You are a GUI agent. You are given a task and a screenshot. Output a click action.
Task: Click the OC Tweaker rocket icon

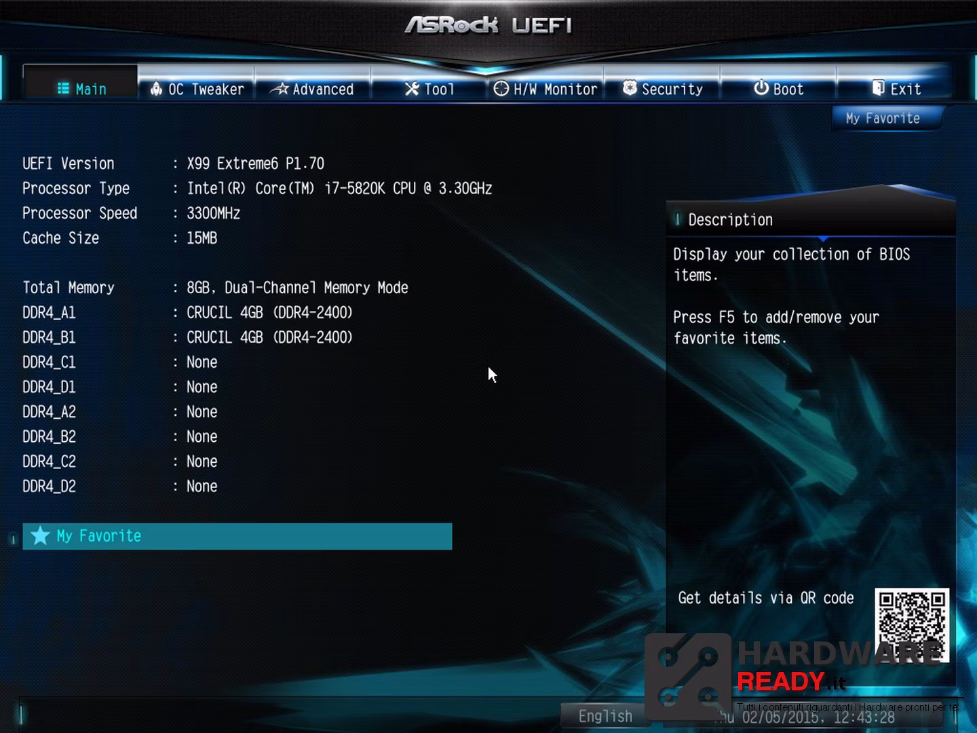pyautogui.click(x=157, y=88)
